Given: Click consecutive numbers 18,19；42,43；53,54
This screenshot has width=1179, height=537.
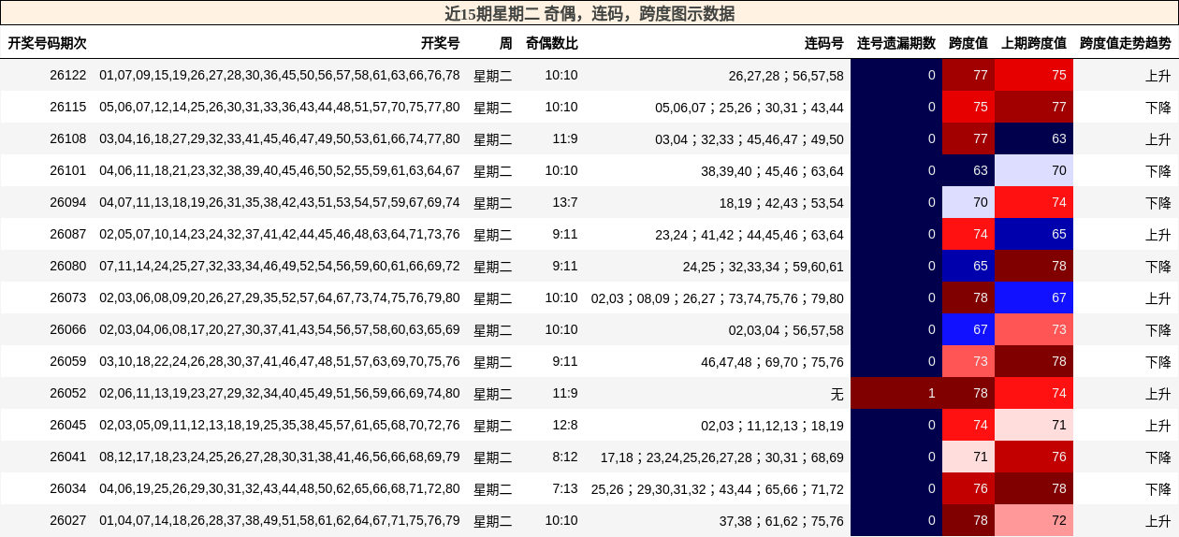Looking at the screenshot, I should click(781, 203).
